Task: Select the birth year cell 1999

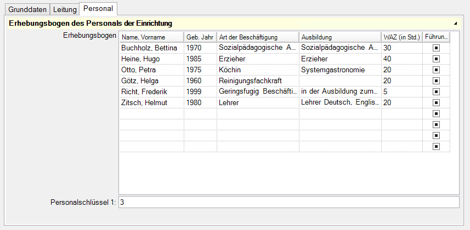Action: click(x=200, y=92)
